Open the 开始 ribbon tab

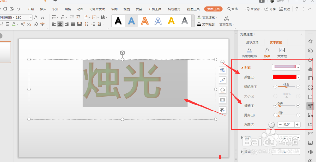(x=31, y=9)
